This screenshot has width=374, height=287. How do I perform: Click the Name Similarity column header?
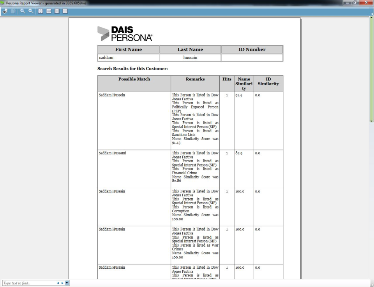pyautogui.click(x=243, y=84)
